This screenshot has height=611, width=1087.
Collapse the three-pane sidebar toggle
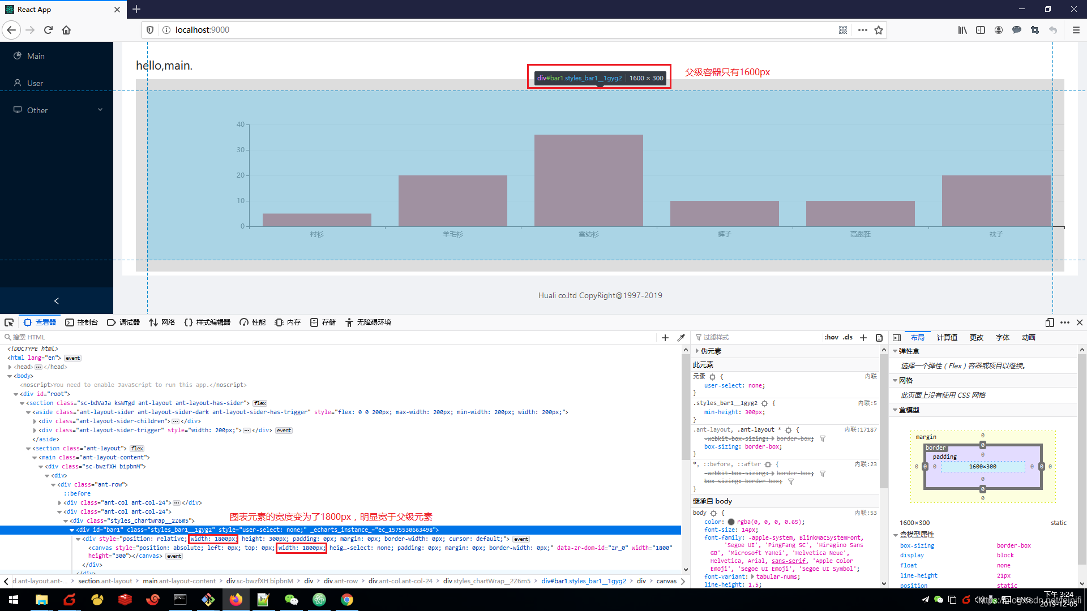point(897,338)
